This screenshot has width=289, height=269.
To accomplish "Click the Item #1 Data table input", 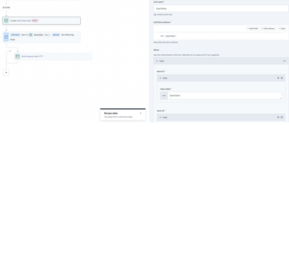I will (x=225, y=95).
